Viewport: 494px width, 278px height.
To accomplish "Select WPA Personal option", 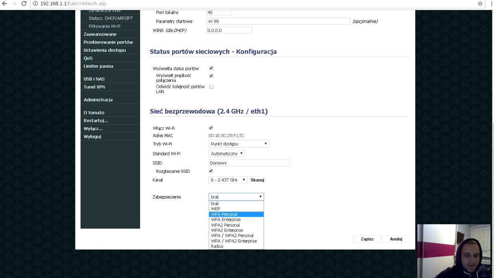I will point(236,214).
